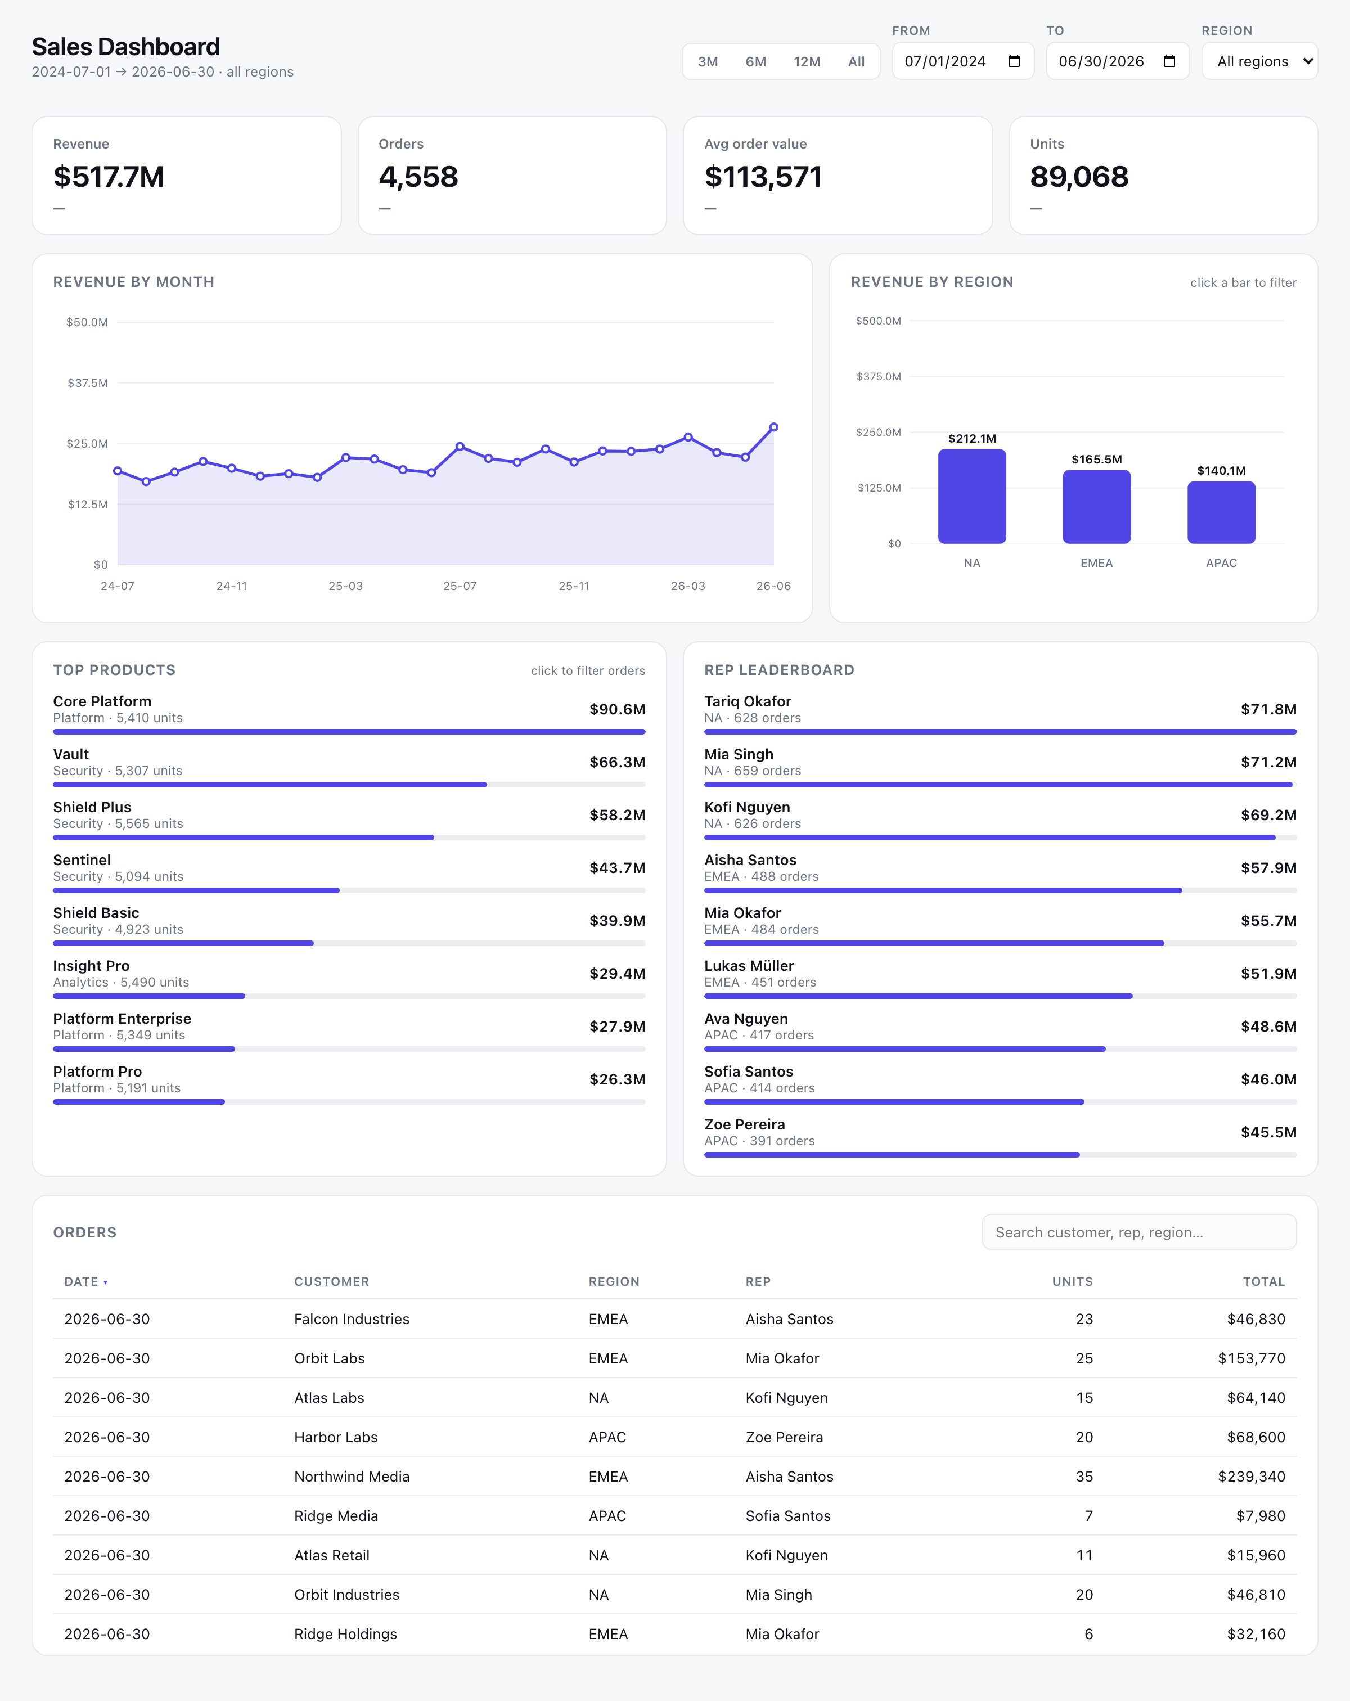1350x1701 pixels.
Task: Filter orders by Sentinel product
Action: [x=349, y=872]
